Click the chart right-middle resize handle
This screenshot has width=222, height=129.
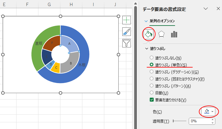[x=119, y=54]
